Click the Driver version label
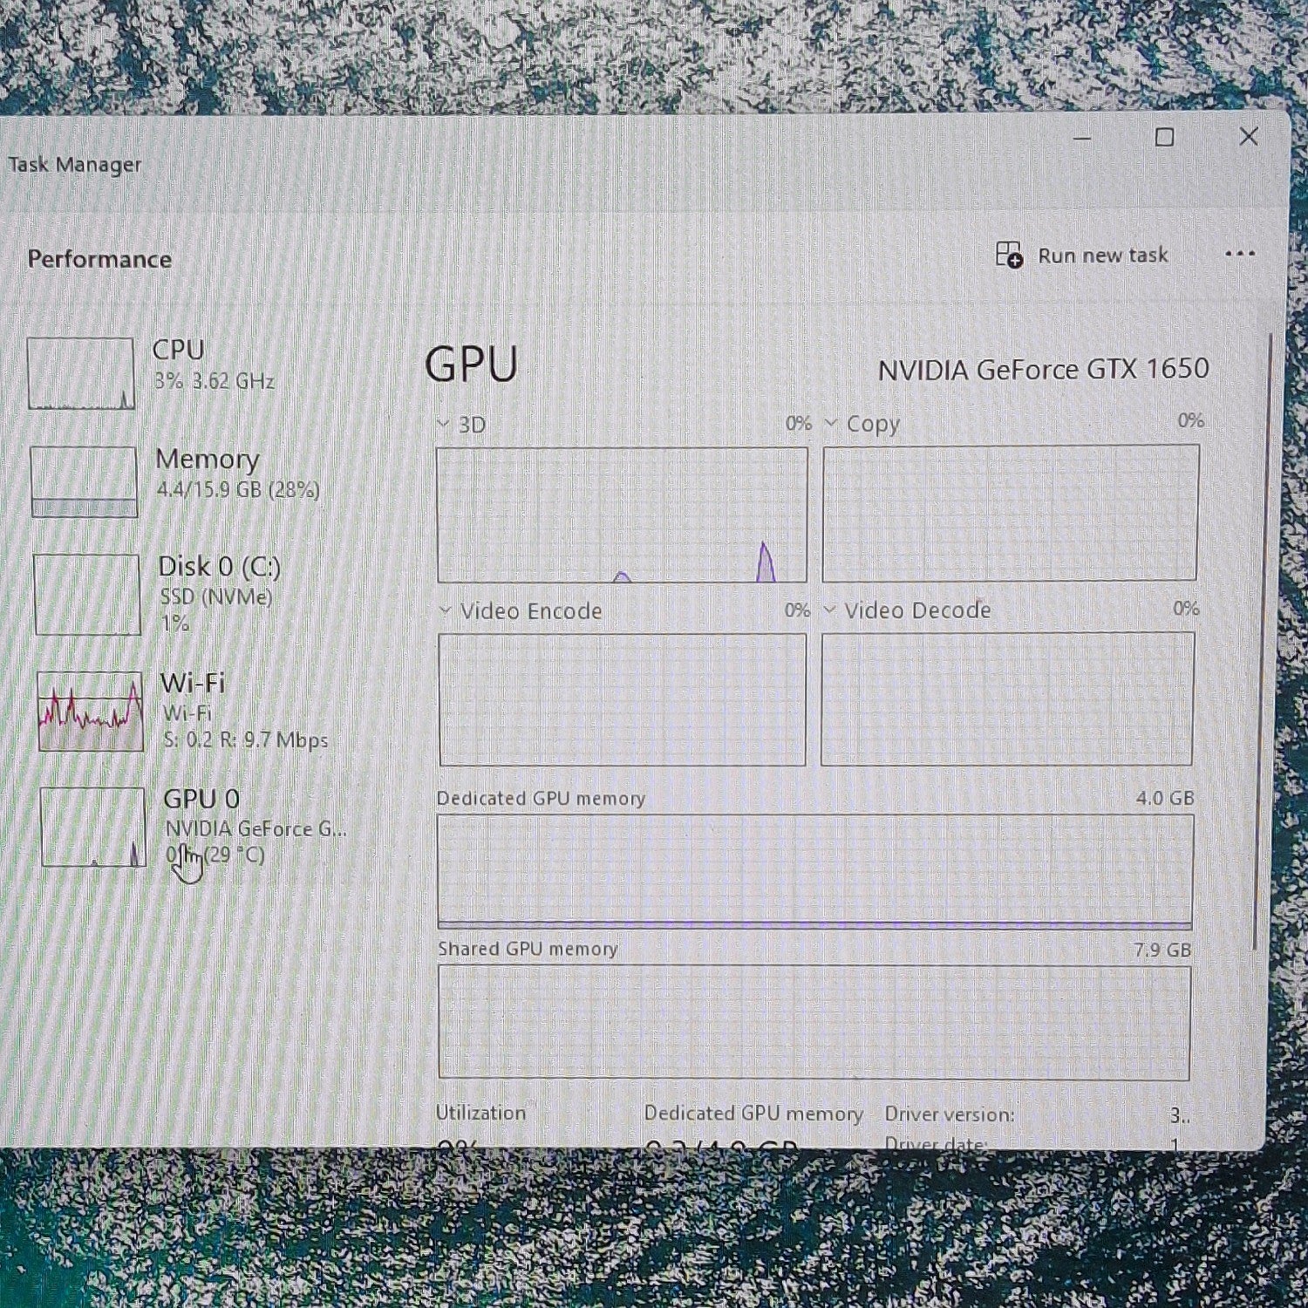 coord(949,1114)
